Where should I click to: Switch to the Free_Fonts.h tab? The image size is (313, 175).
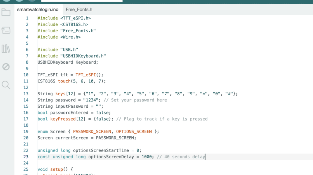coord(79,9)
